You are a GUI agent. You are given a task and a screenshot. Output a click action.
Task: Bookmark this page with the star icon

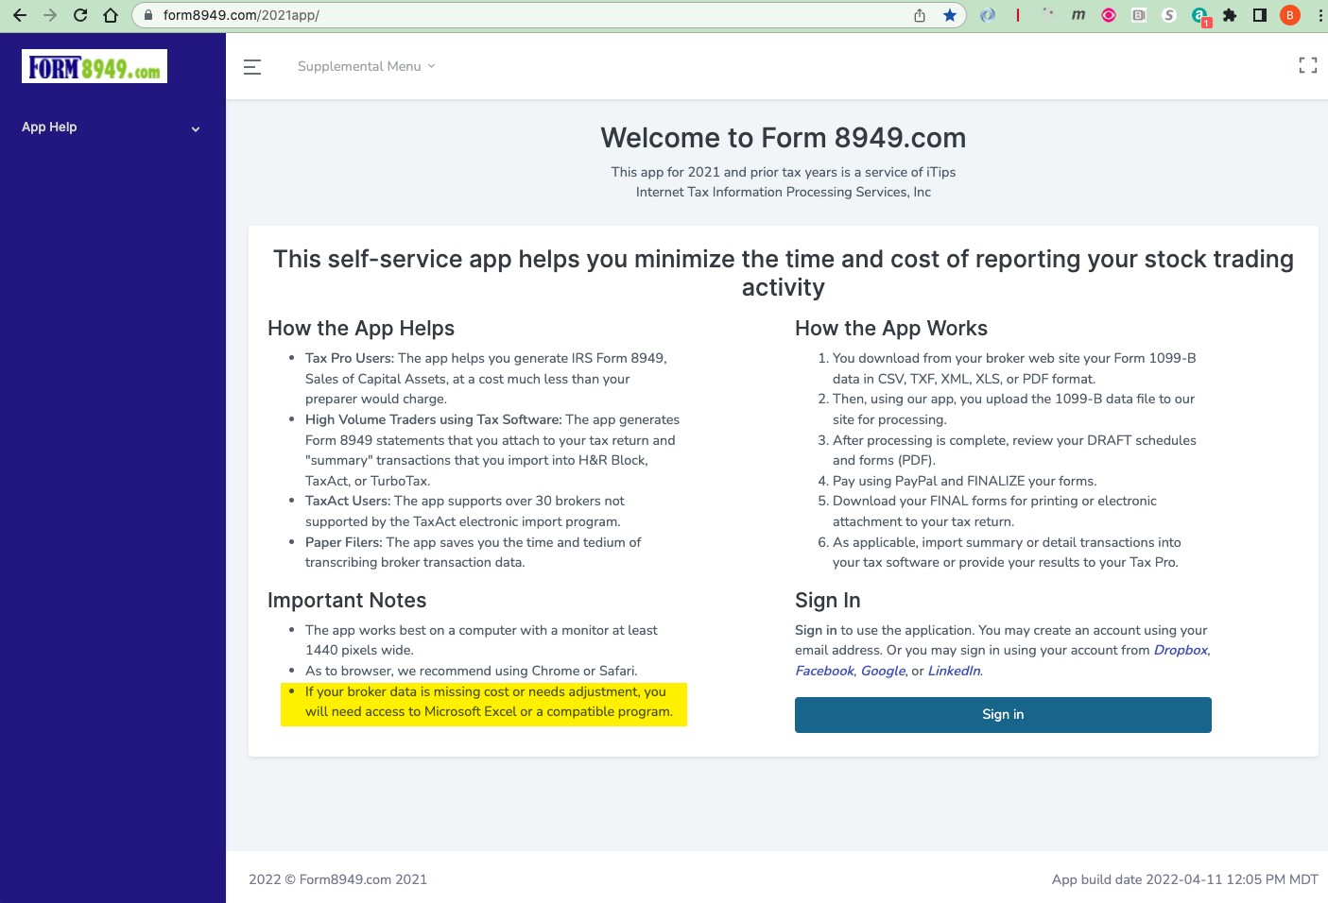click(950, 15)
